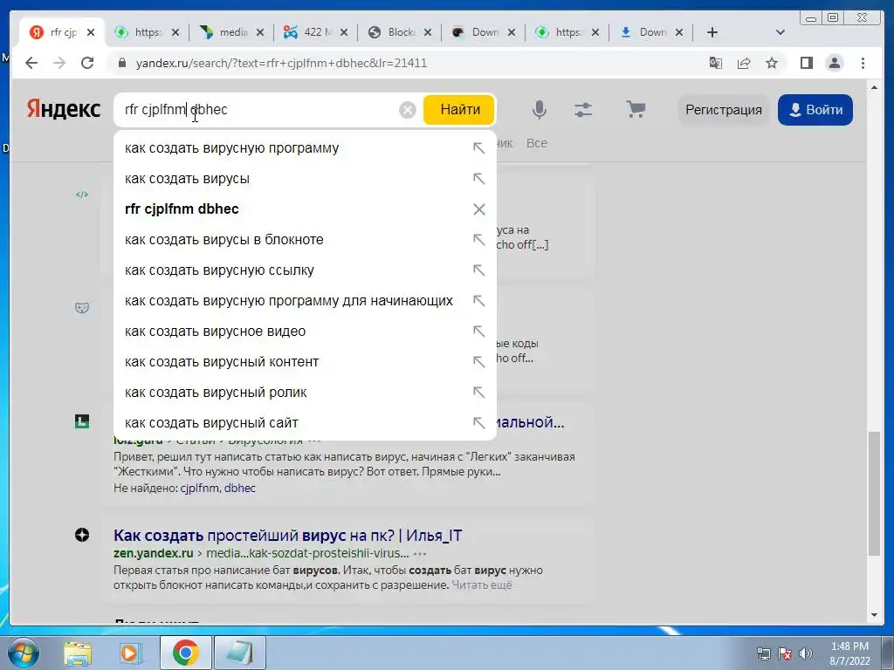
Task: Open a new tab with plus
Action: (x=712, y=32)
